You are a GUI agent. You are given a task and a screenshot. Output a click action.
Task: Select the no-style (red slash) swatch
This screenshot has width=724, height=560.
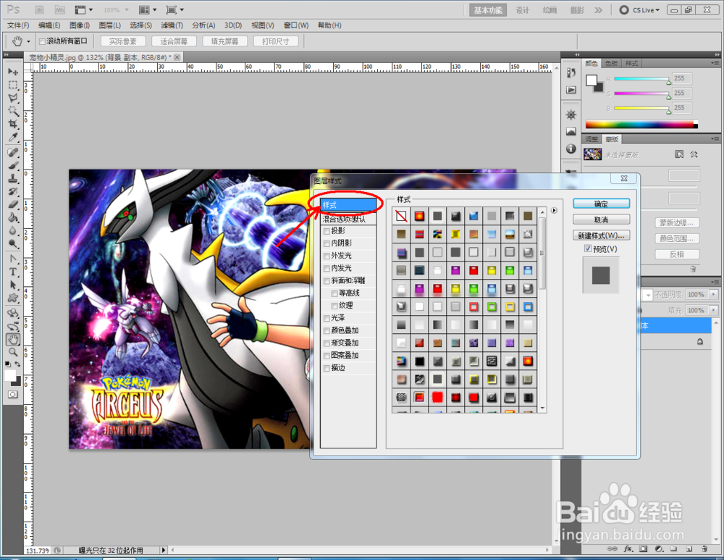tap(401, 216)
